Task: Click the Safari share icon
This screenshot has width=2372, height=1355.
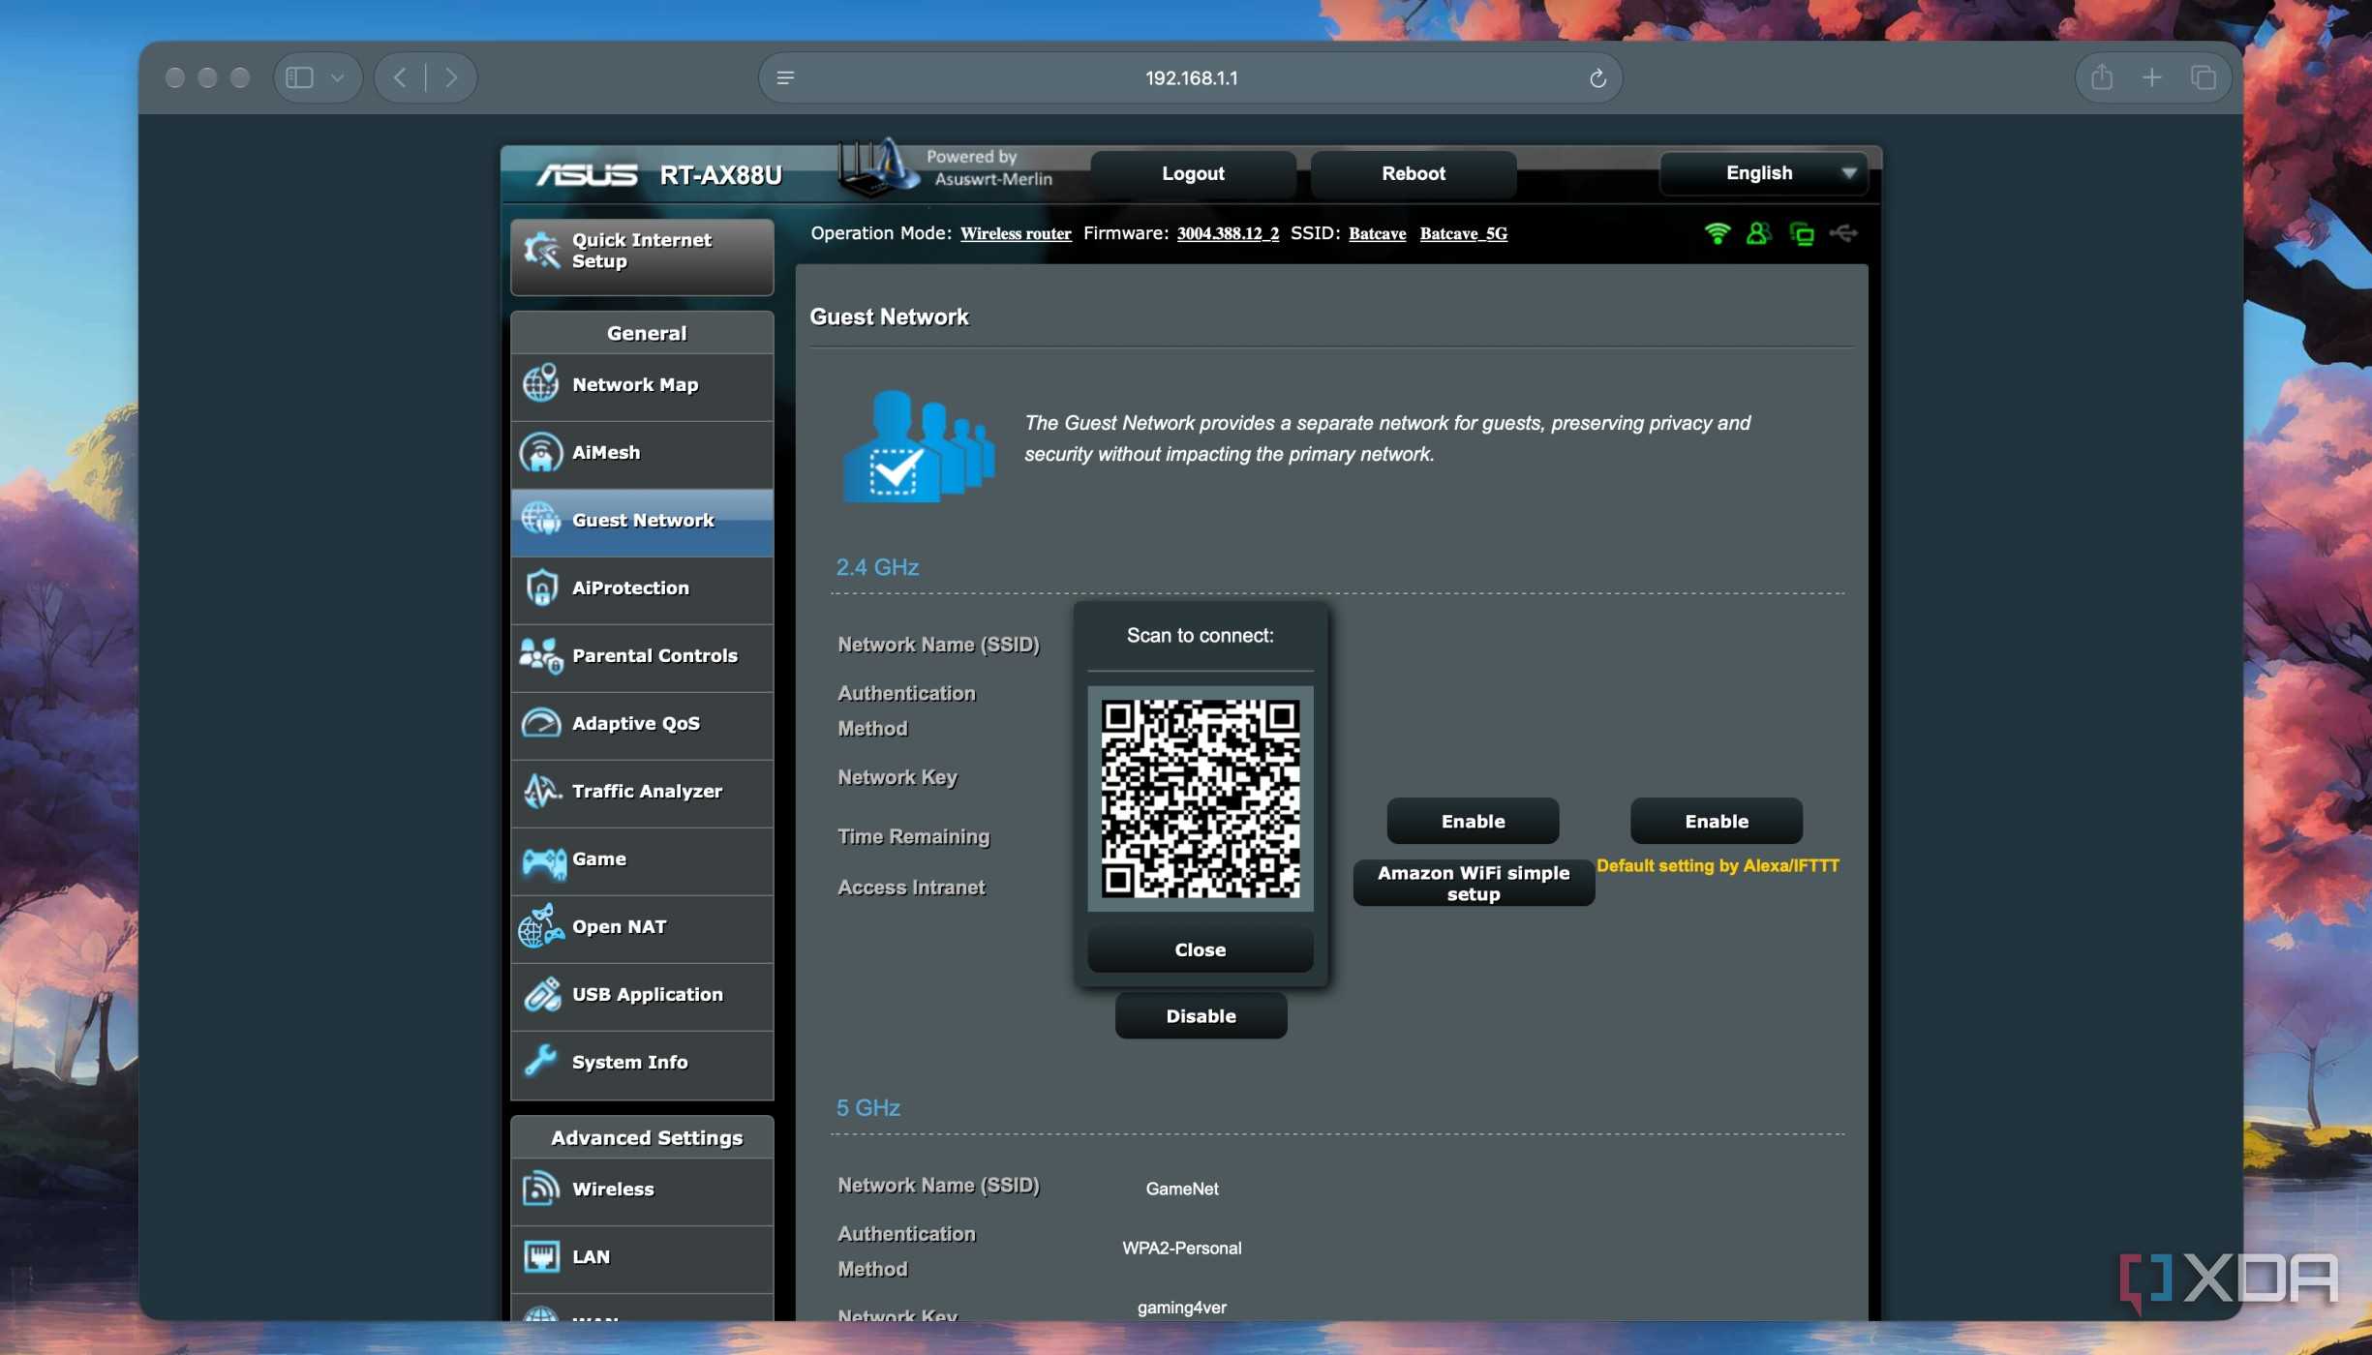Action: [x=2101, y=77]
